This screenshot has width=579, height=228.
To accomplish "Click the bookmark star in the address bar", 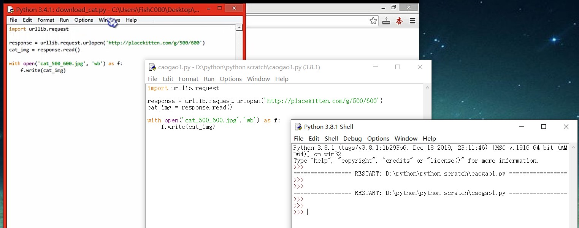I will pos(373,21).
